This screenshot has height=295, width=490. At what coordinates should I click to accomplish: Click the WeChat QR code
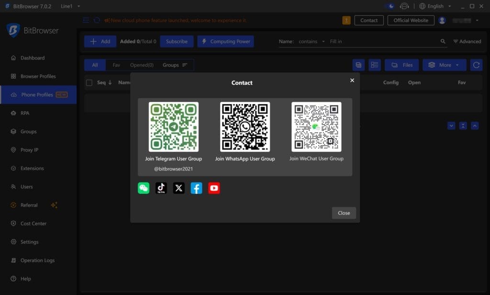click(316, 127)
